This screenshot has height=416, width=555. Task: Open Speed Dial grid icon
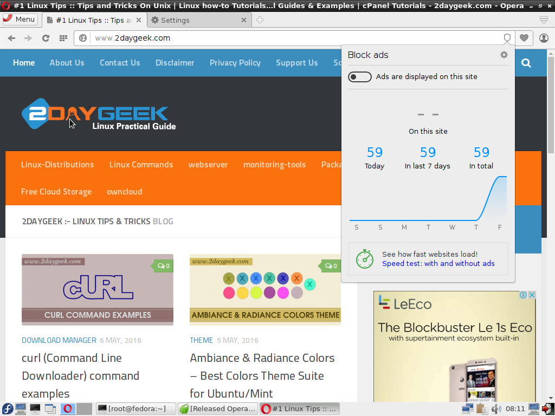click(63, 38)
